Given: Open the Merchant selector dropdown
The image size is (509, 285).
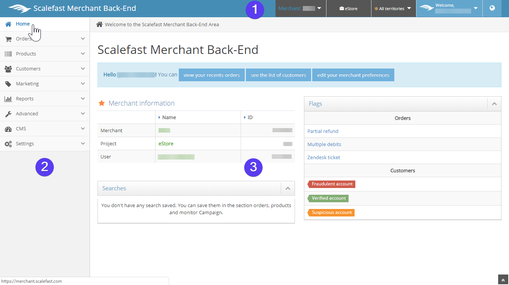Looking at the screenshot, I should click(x=300, y=8).
